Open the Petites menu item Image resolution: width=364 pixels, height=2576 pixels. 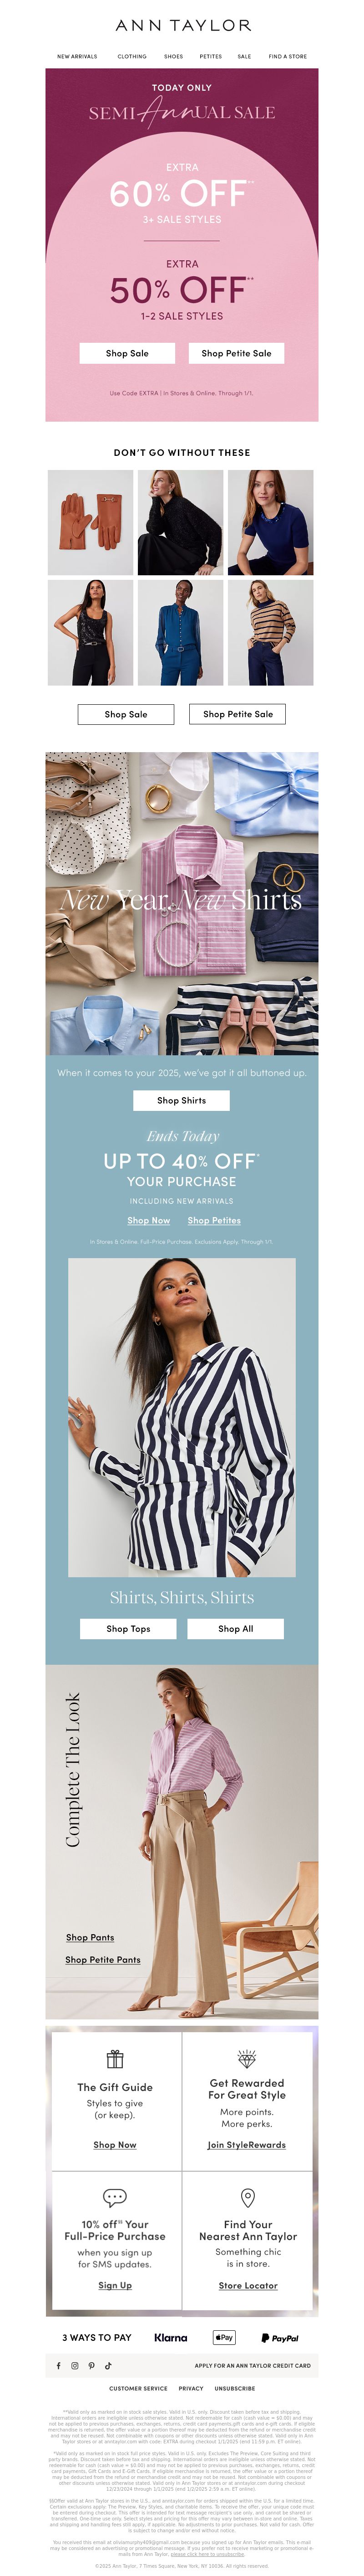(x=210, y=57)
